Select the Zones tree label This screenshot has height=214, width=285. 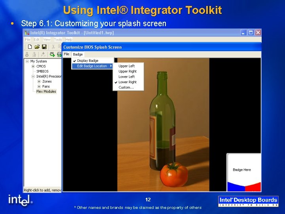click(47, 82)
